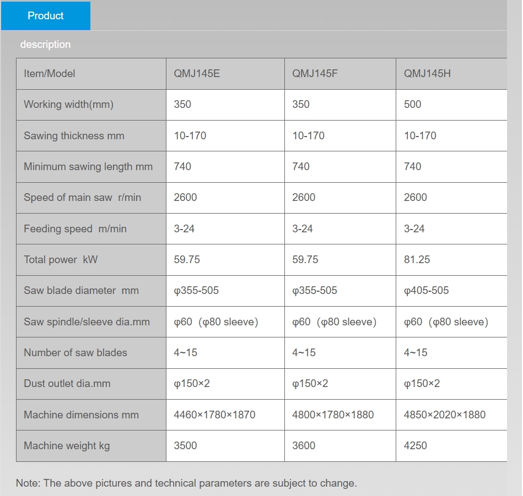Click the Saw blade diameter mm label
The width and height of the screenshot is (523, 496).
pyautogui.click(x=81, y=291)
